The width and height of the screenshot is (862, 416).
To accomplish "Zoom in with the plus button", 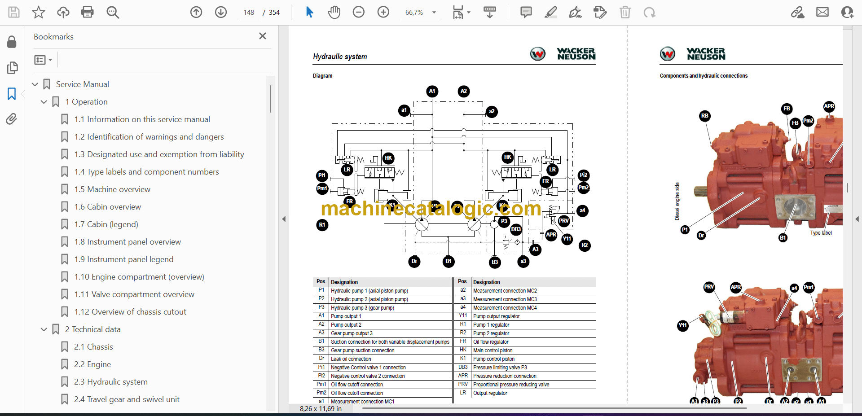I will (x=383, y=12).
